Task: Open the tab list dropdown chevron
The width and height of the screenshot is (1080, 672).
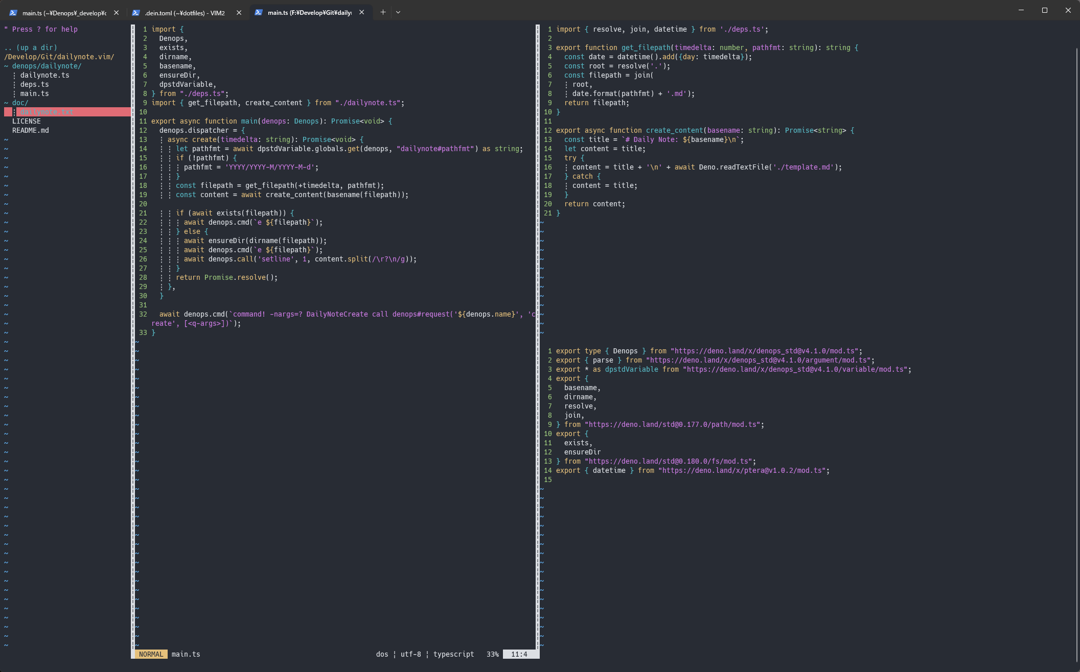Action: point(398,12)
